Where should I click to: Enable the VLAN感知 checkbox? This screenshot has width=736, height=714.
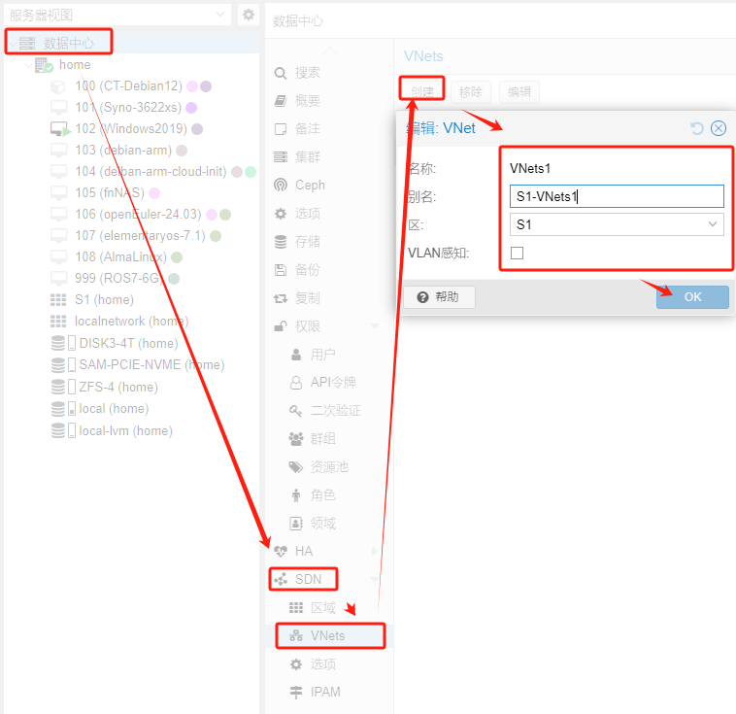[x=517, y=254]
